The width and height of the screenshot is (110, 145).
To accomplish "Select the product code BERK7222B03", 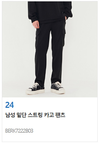I will tap(19, 131).
